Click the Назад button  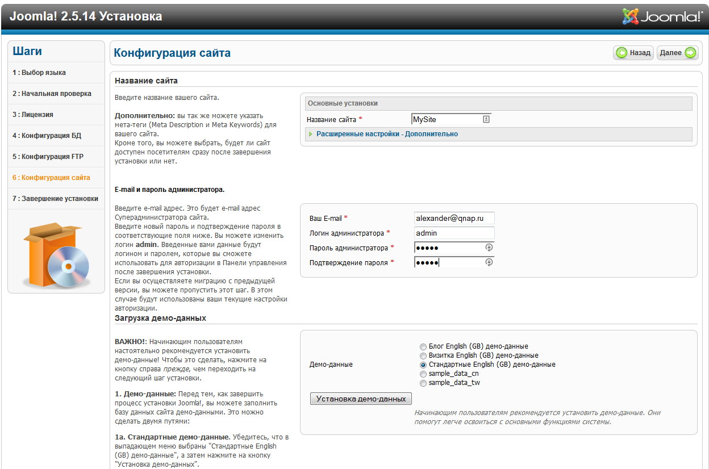[x=633, y=53]
